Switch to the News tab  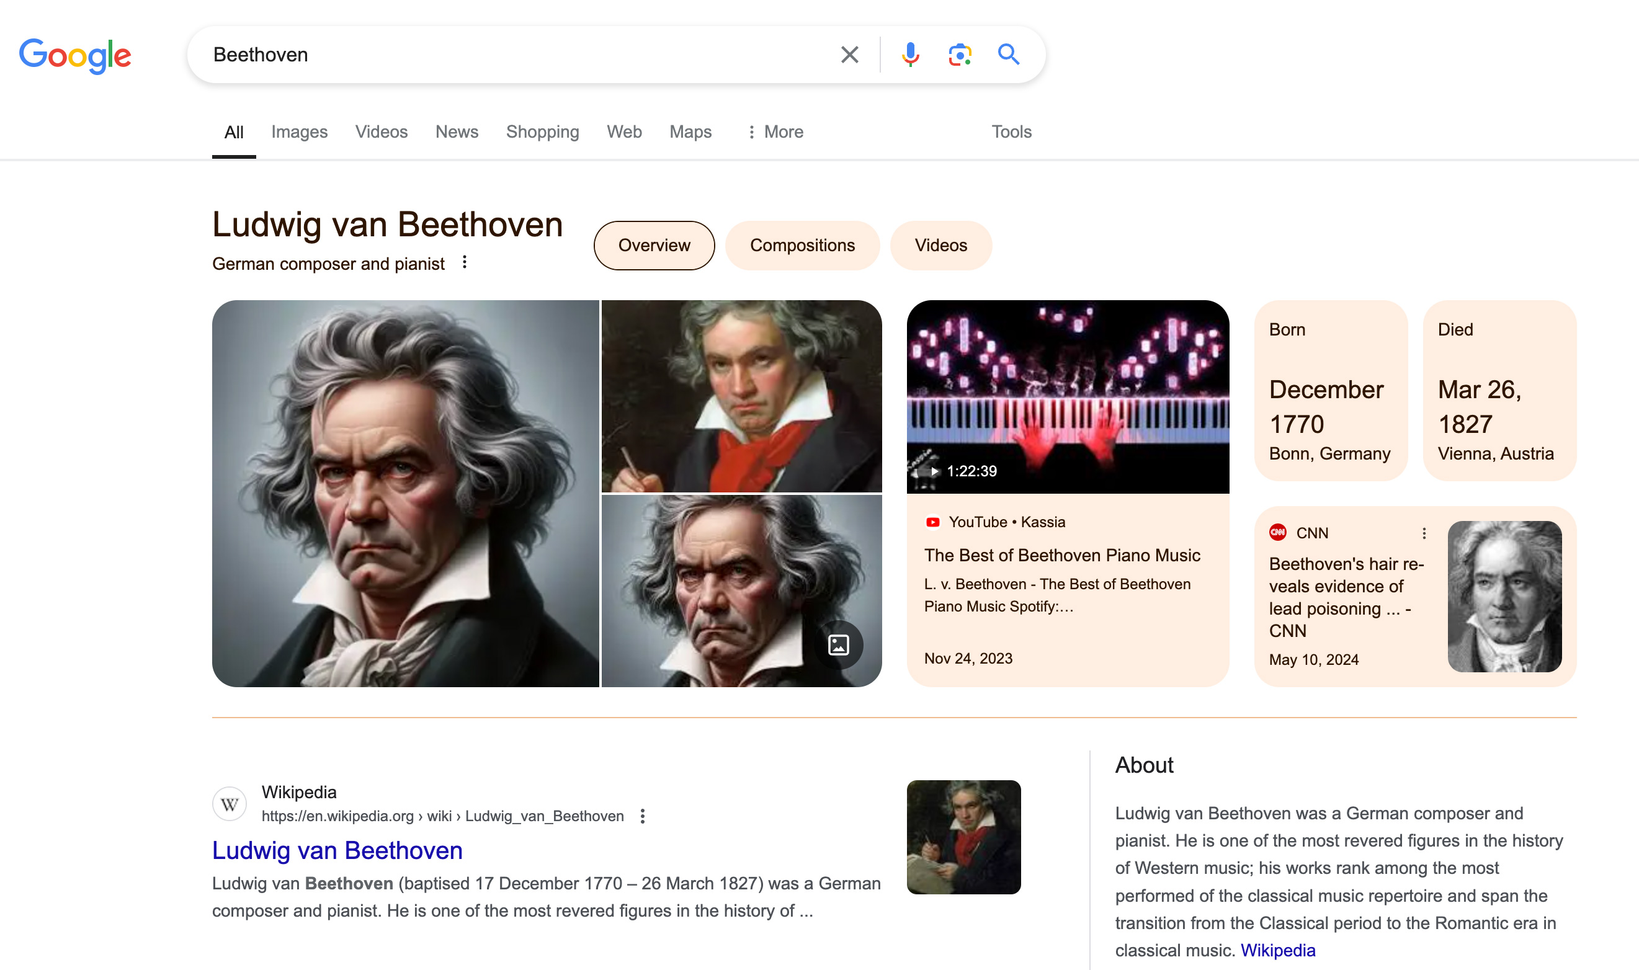[457, 131]
